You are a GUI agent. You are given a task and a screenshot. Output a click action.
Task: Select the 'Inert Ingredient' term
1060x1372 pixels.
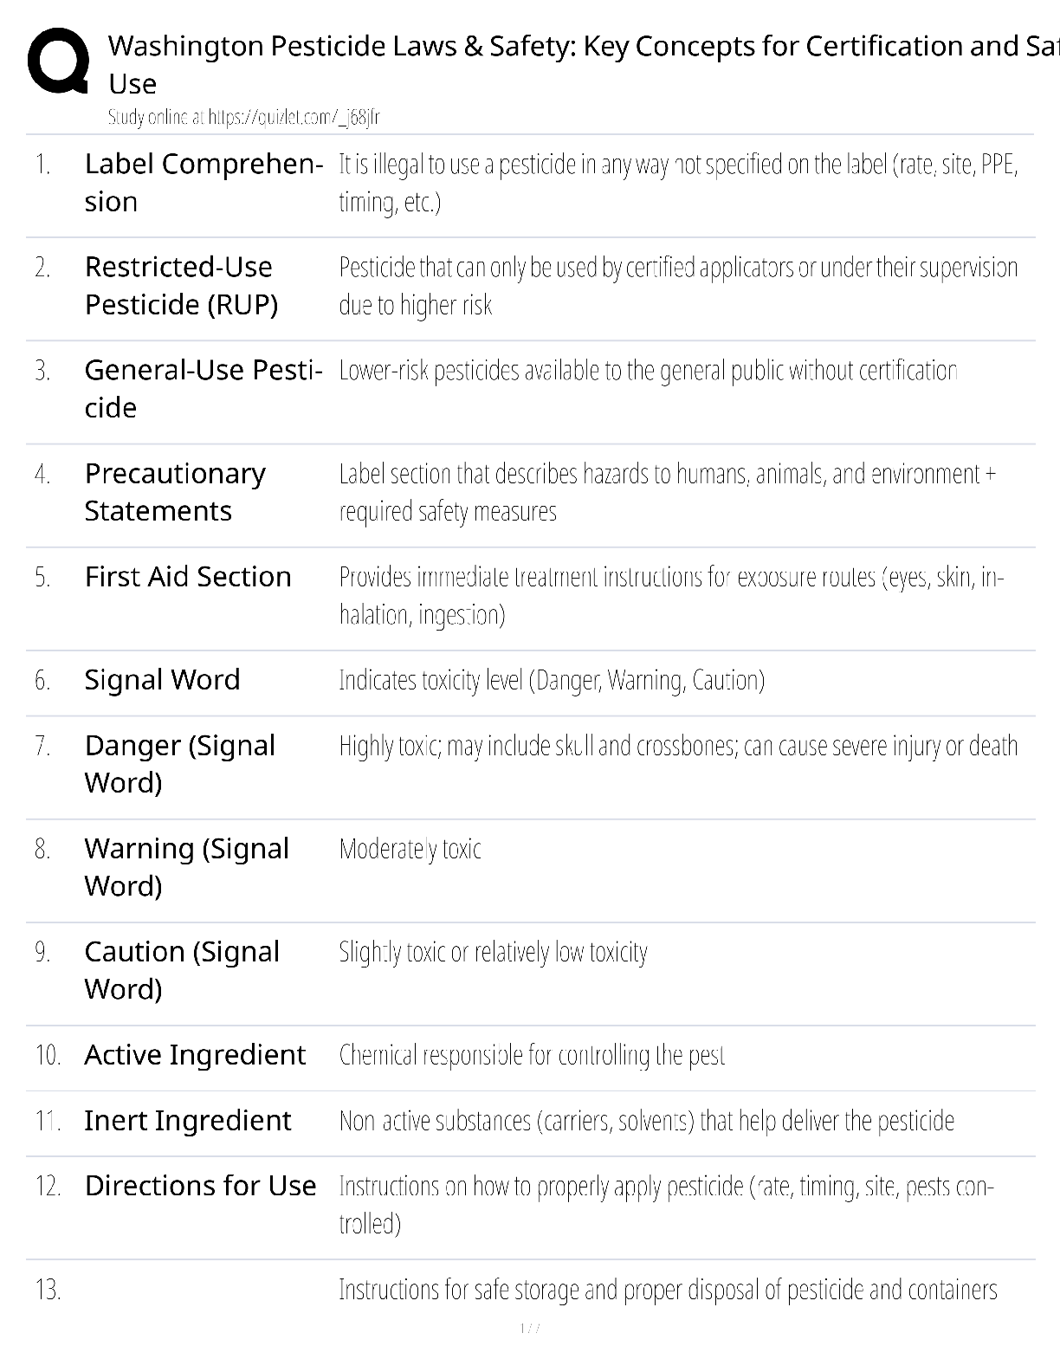188,1121
